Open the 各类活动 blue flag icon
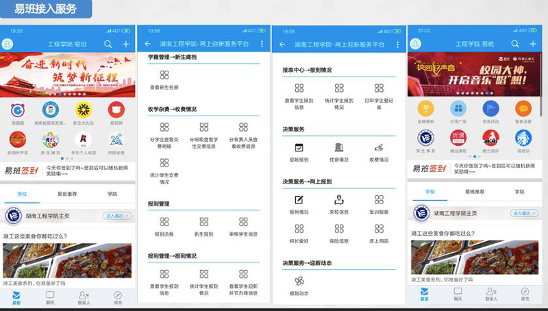Screen dimensions: 548x311 [490, 109]
